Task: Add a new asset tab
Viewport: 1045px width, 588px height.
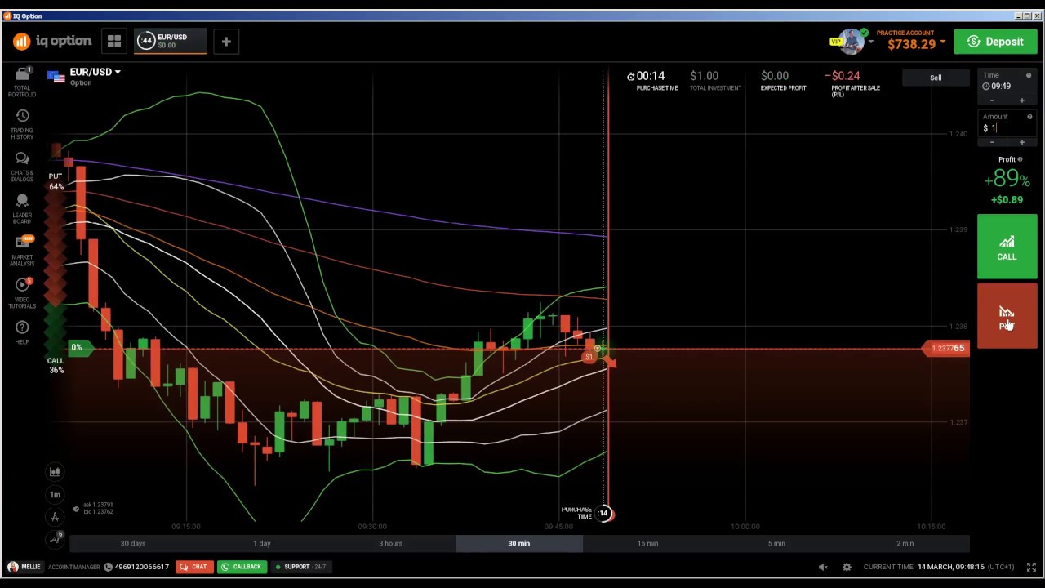Action: pos(226,41)
